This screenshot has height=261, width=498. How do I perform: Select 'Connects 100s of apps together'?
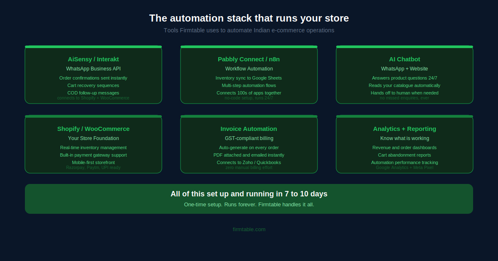249,93
